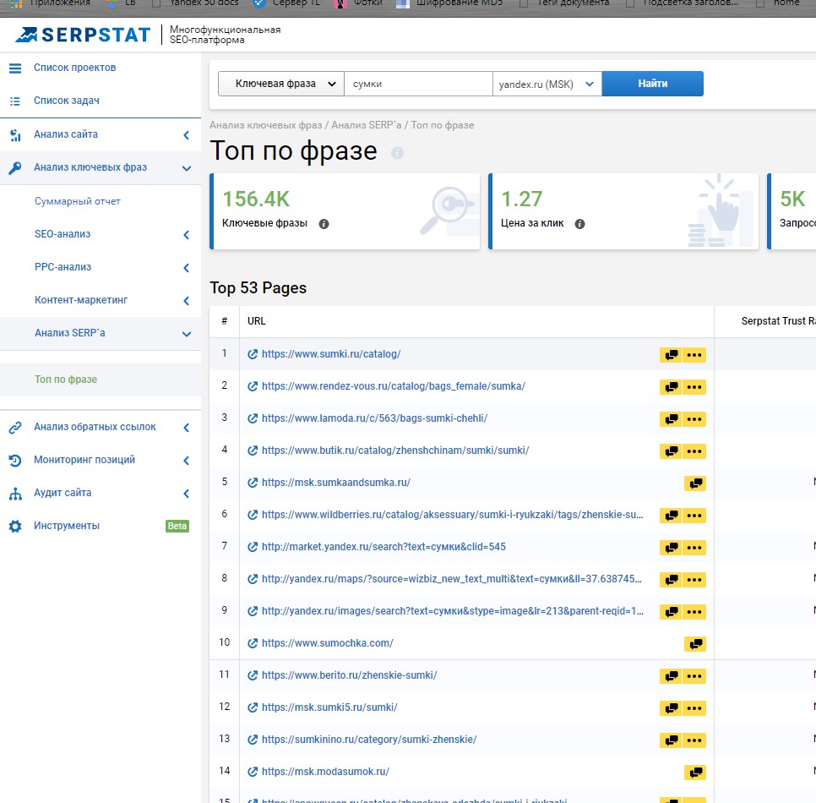Click the history clock icon for Мониторинг позиций

click(x=15, y=461)
